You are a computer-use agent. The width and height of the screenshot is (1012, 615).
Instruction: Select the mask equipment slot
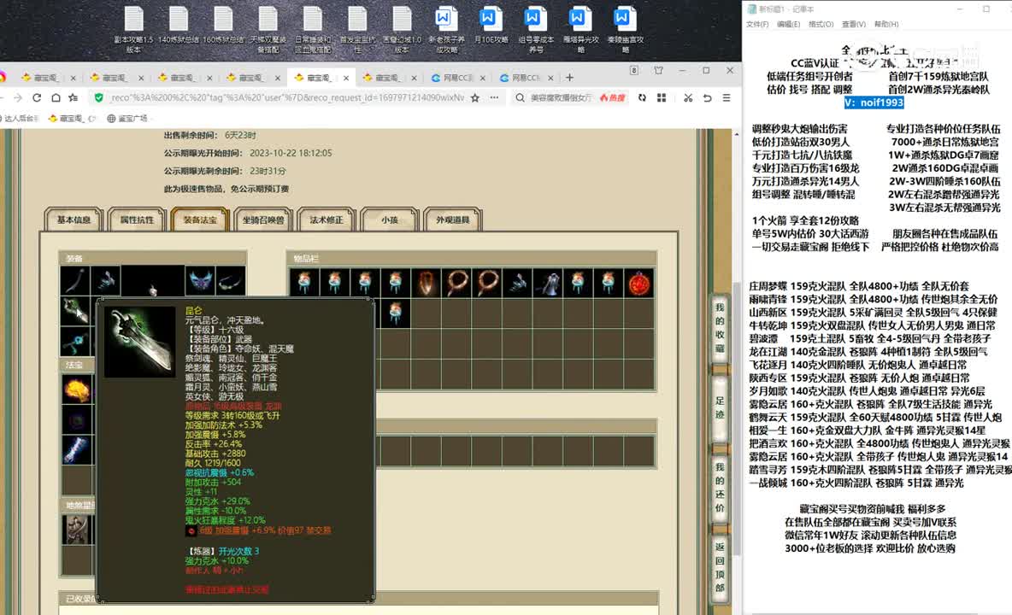pos(199,281)
